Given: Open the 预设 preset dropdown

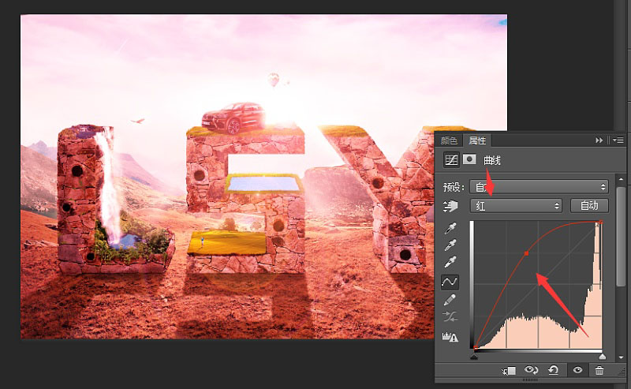Looking at the screenshot, I should [539, 187].
